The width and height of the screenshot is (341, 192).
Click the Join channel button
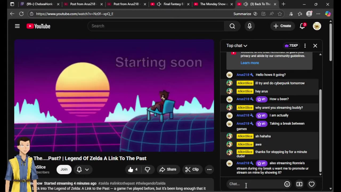click(64, 169)
